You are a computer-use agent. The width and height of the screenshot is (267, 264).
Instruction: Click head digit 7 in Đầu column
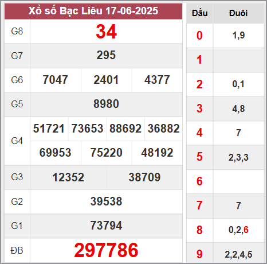click(x=199, y=205)
